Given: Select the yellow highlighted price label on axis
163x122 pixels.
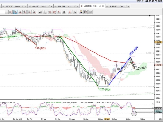Looking at the screenshot, I should 158,42.
